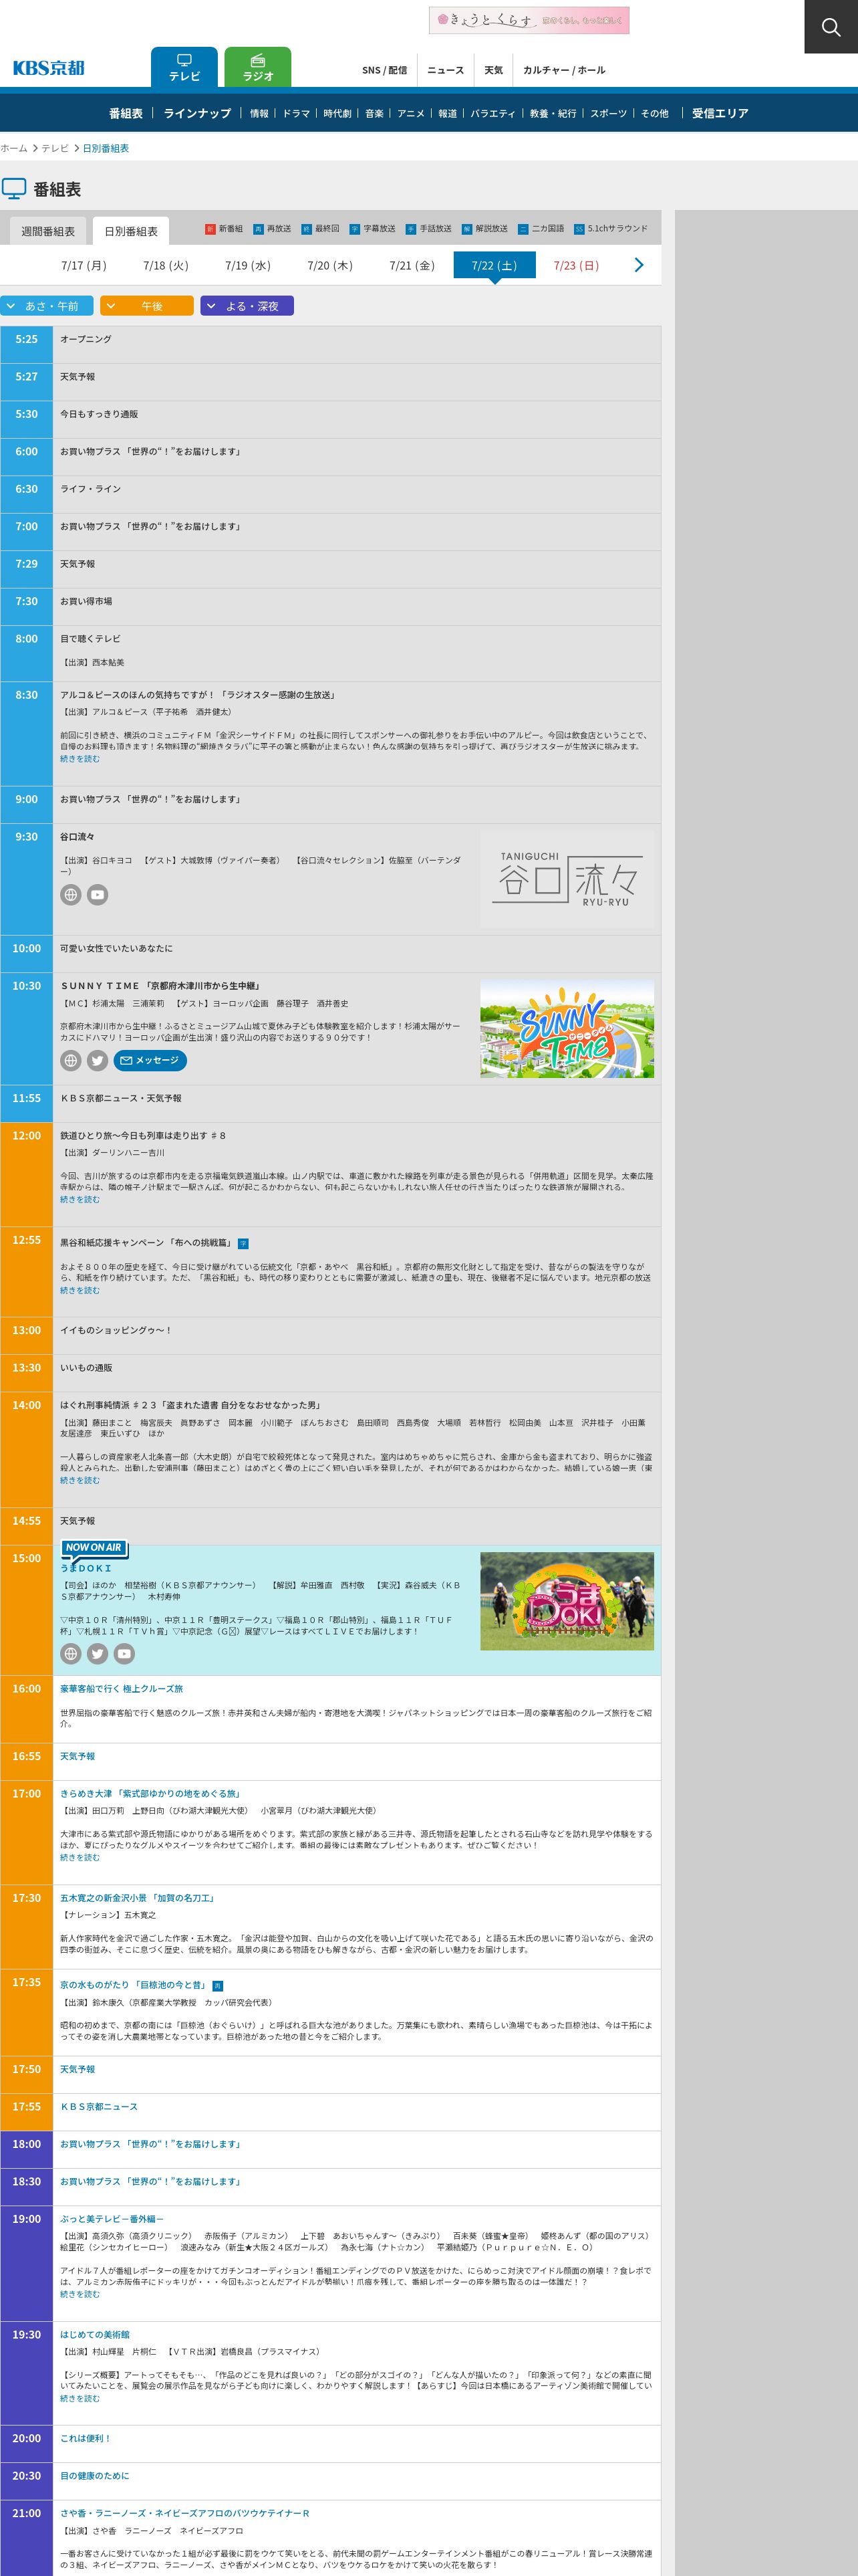858x2576 pixels.
Task: Select date 7/23 (日)
Action: (576, 265)
